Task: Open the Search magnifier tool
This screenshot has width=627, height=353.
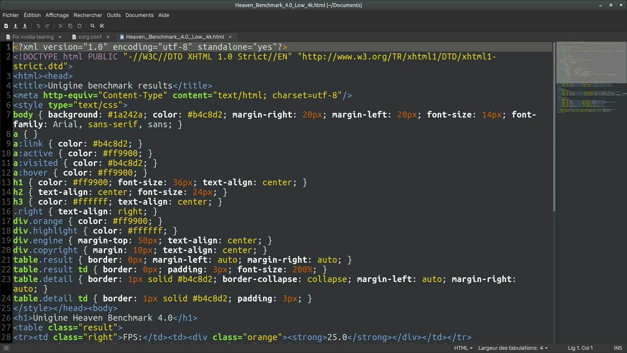Action: tap(93, 26)
